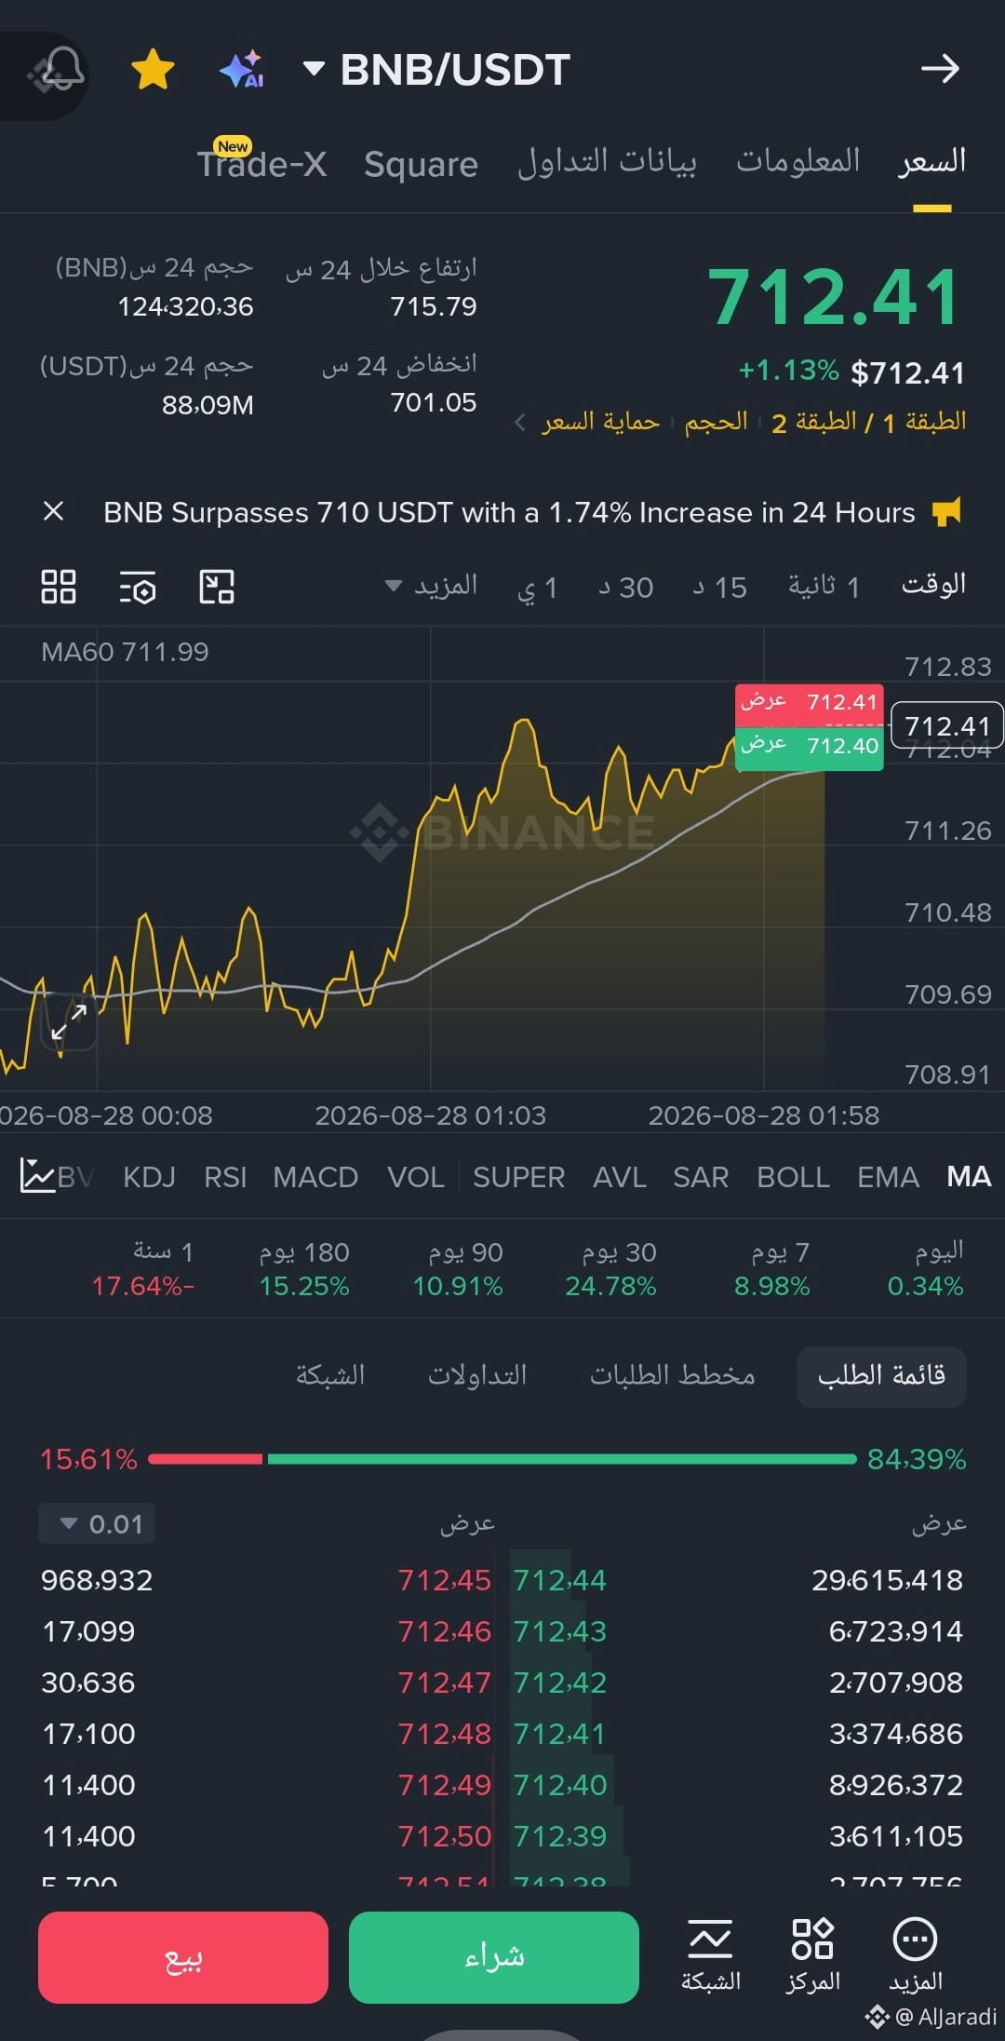Switch to the مخطط الطلبات depth tab
Viewport: 1005px width, 2041px height.
(672, 1375)
